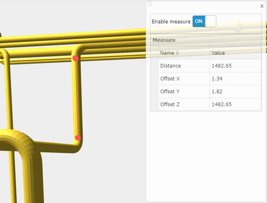Click the sort arrows beside Name
The image size is (267, 203).
[178, 53]
